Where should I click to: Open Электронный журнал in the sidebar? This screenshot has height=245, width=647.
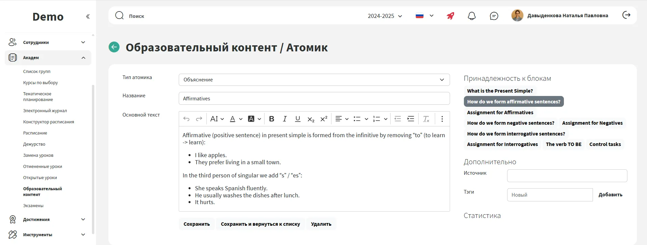(x=45, y=111)
